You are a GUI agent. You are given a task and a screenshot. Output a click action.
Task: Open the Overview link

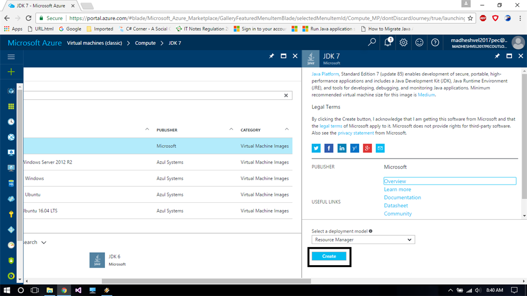395,181
